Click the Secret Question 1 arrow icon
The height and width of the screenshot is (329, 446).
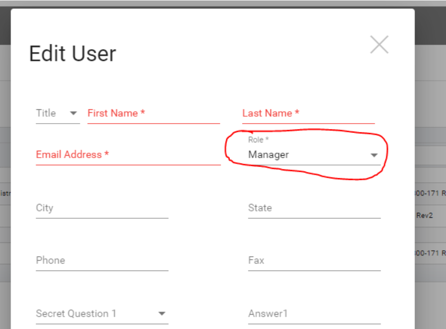click(162, 313)
